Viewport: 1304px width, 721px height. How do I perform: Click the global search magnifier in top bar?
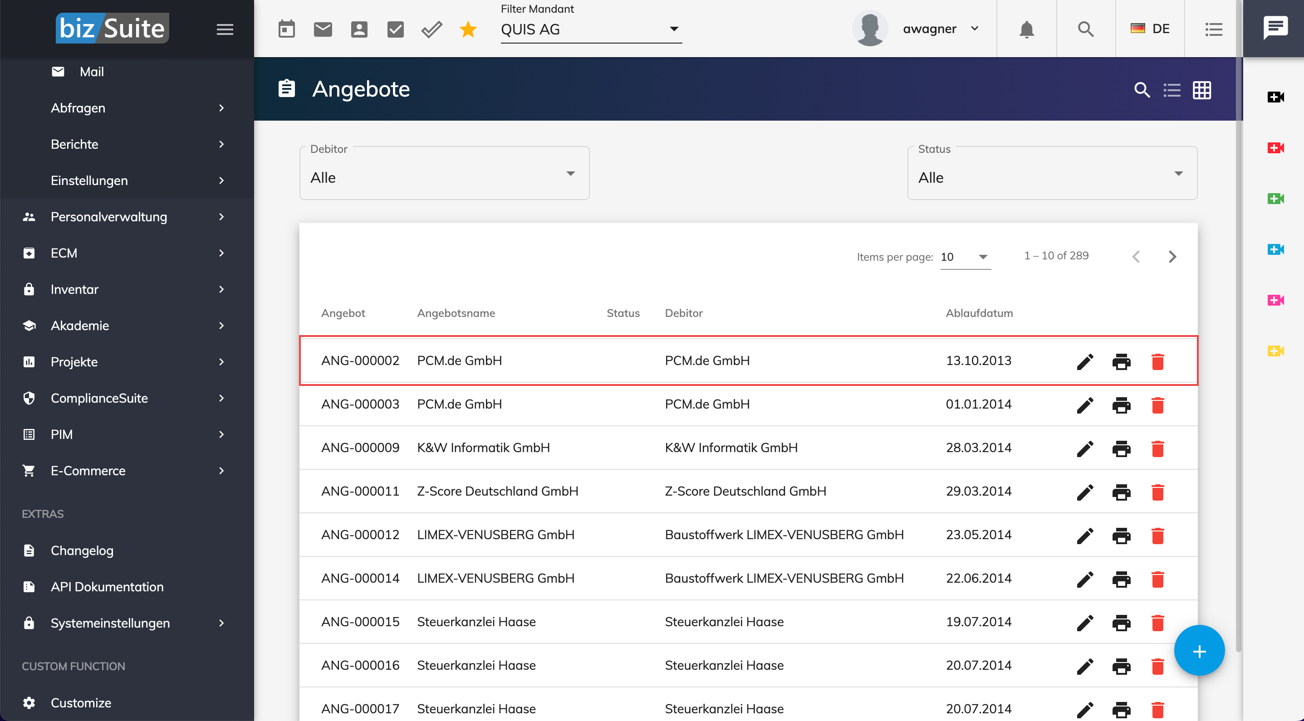click(x=1086, y=29)
